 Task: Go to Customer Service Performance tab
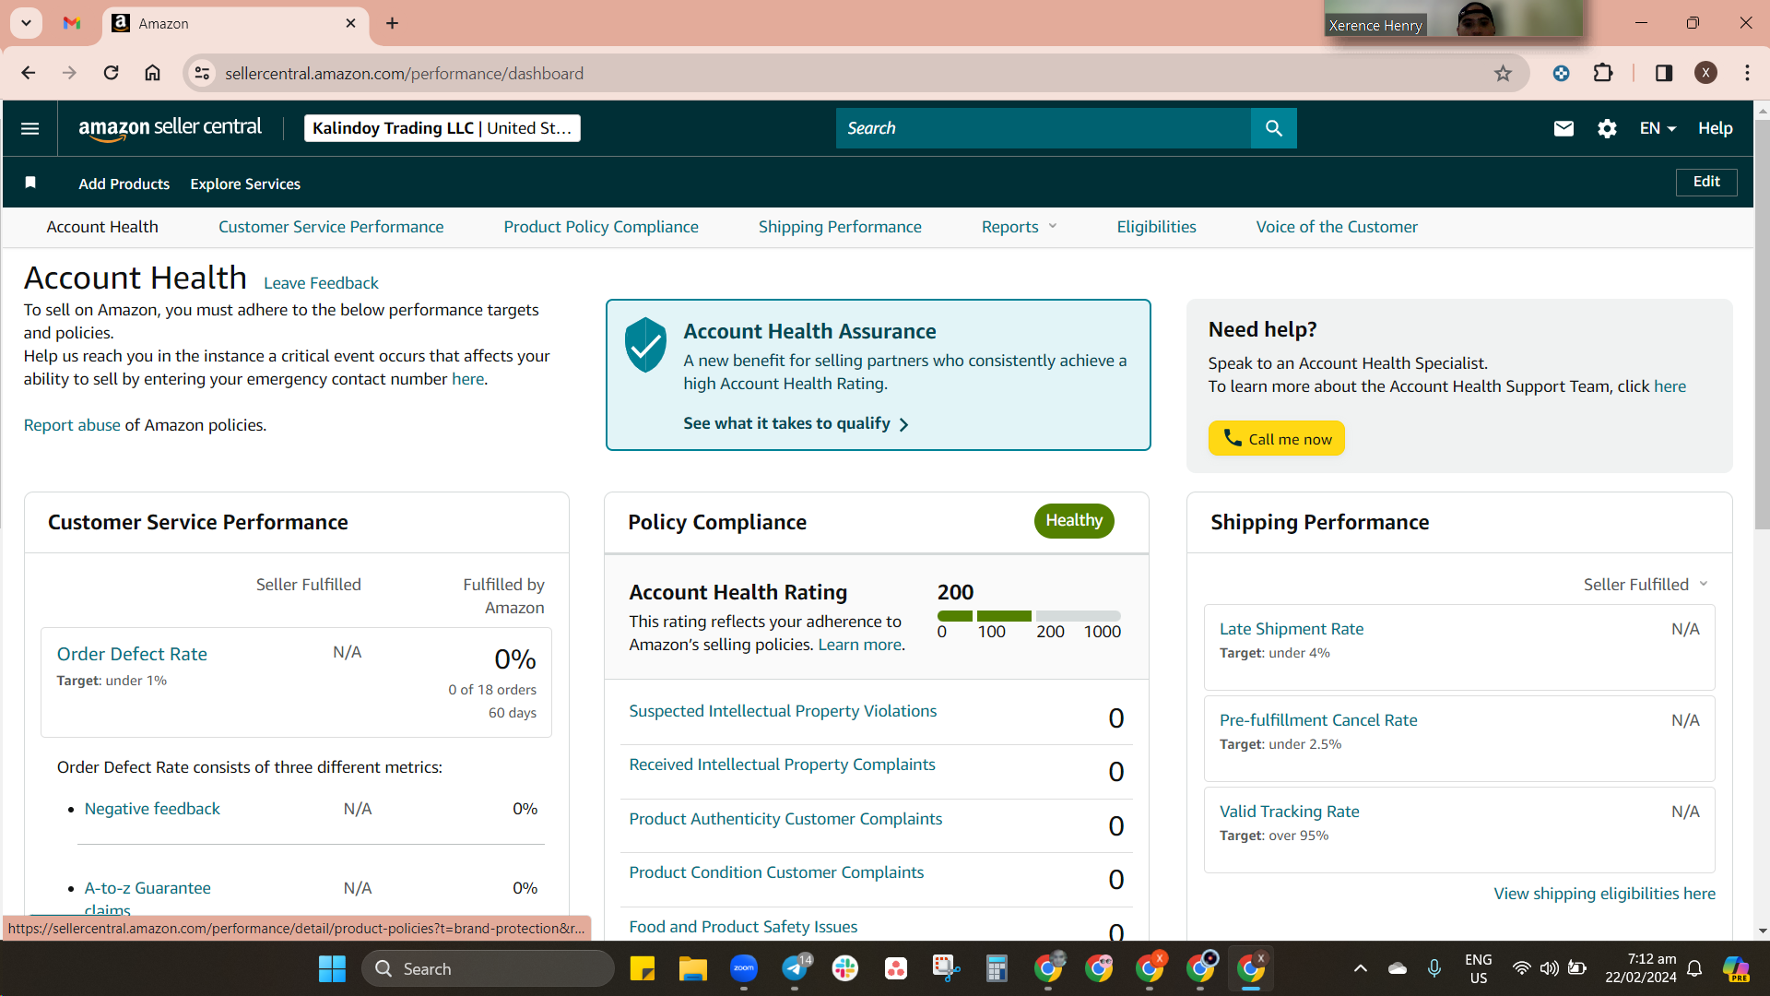(x=331, y=227)
